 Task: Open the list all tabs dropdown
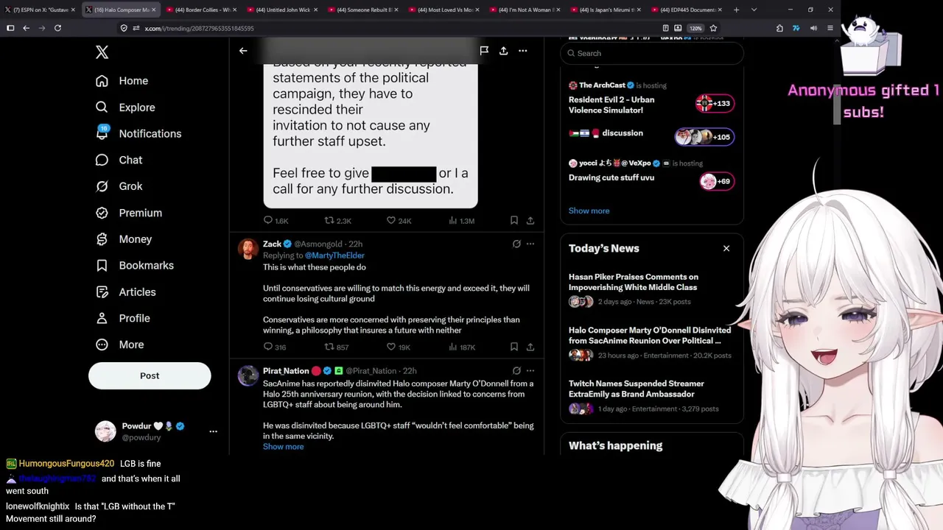coord(754,10)
